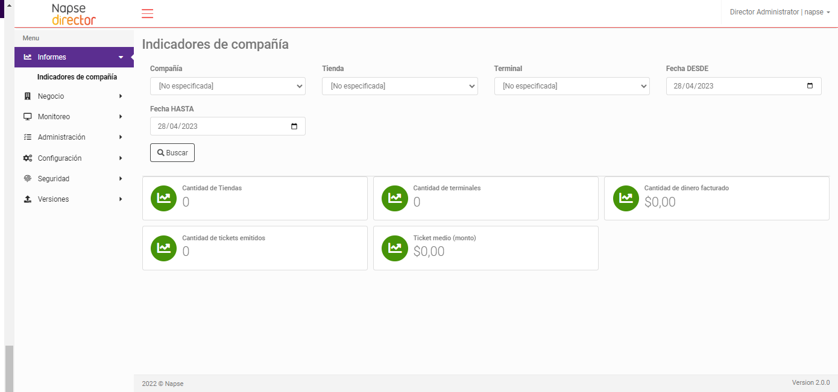Click the Cantidad de dinero facturado label
Image resolution: width=838 pixels, height=392 pixels.
[687, 188]
